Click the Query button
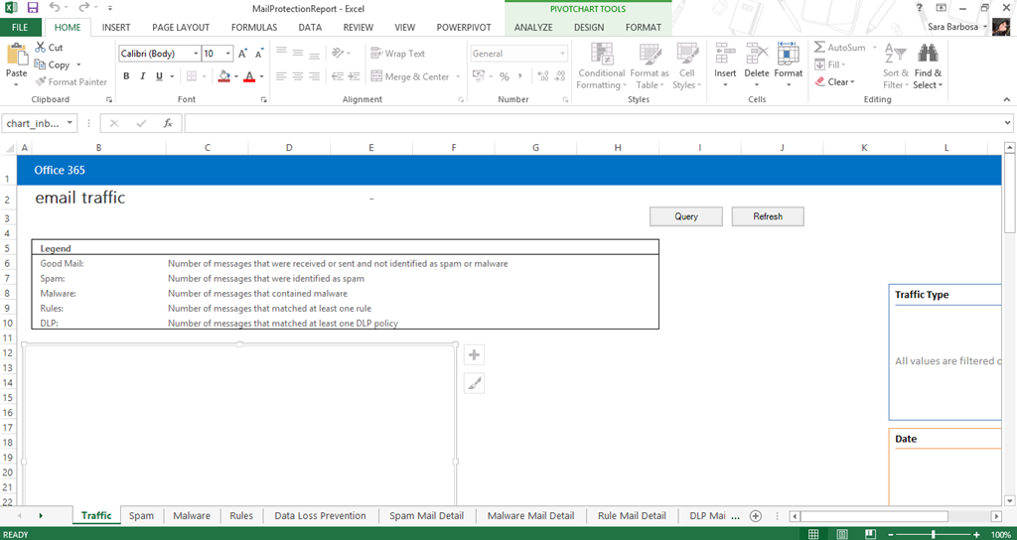Image resolution: width=1017 pixels, height=540 pixels. [x=685, y=216]
